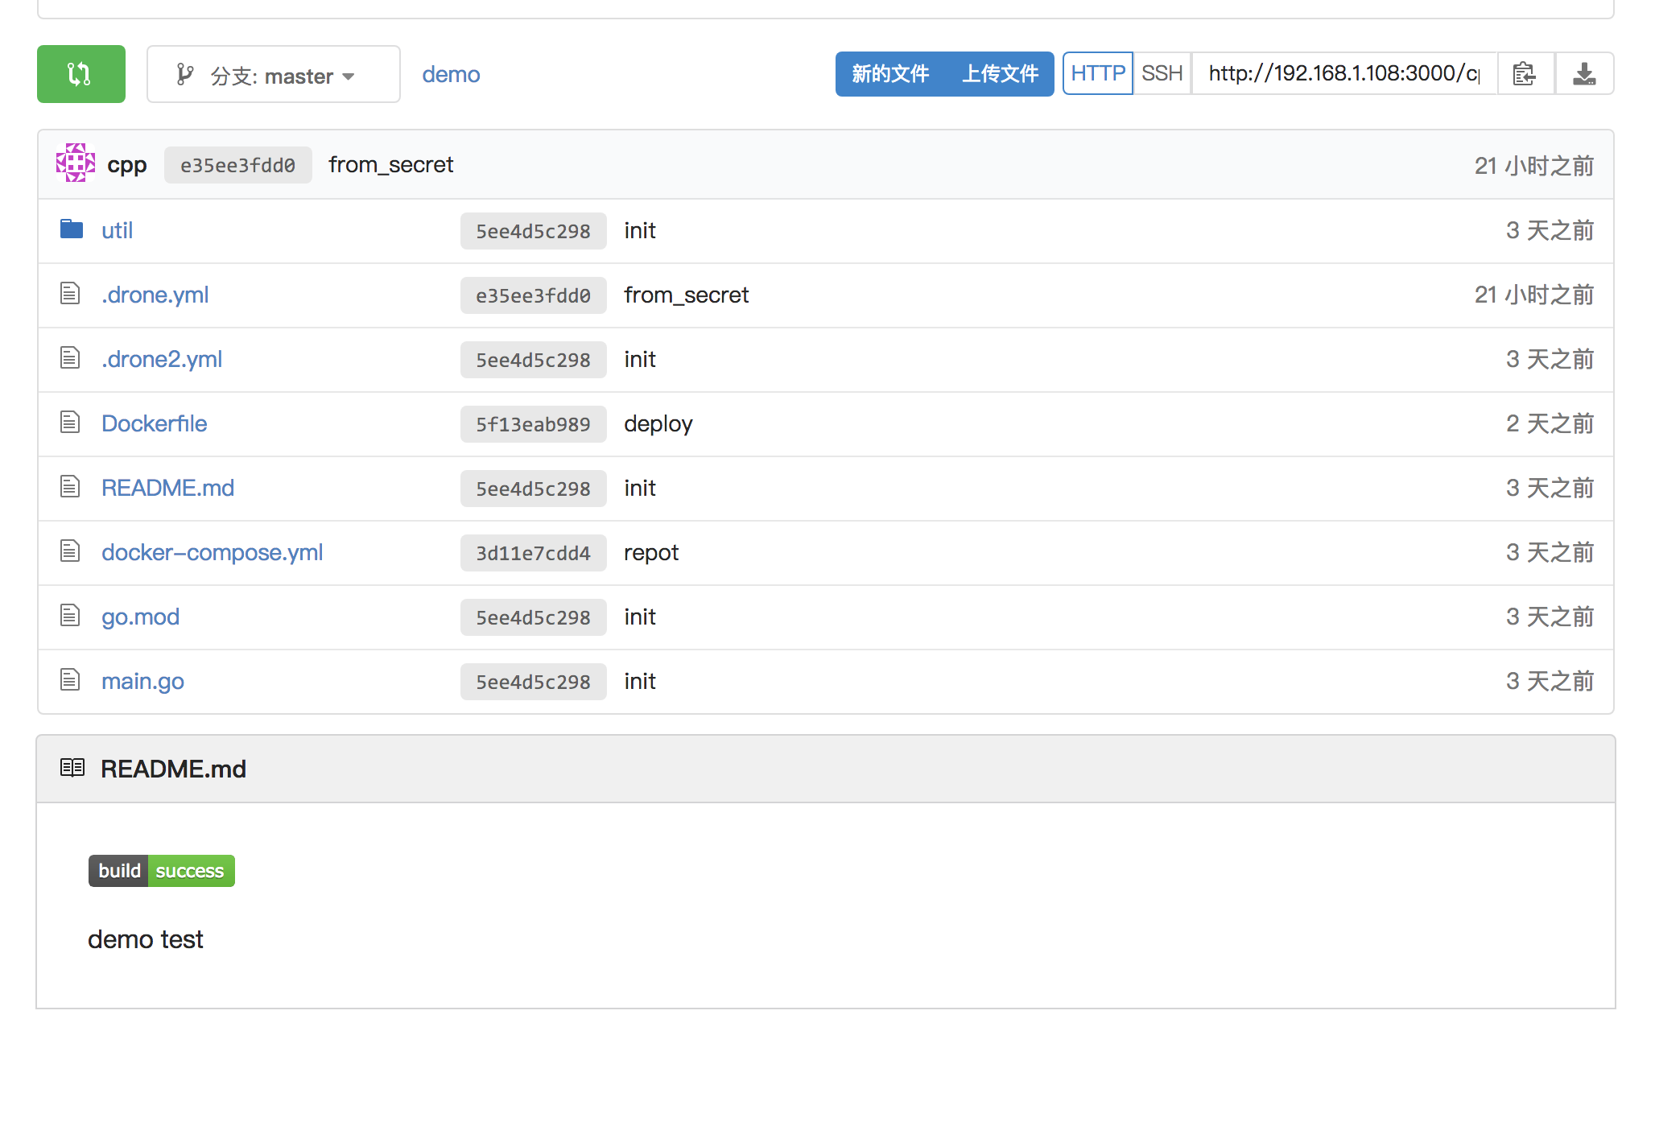This screenshot has width=1655, height=1122.
Task: Click the download repository icon
Action: pyautogui.click(x=1583, y=74)
